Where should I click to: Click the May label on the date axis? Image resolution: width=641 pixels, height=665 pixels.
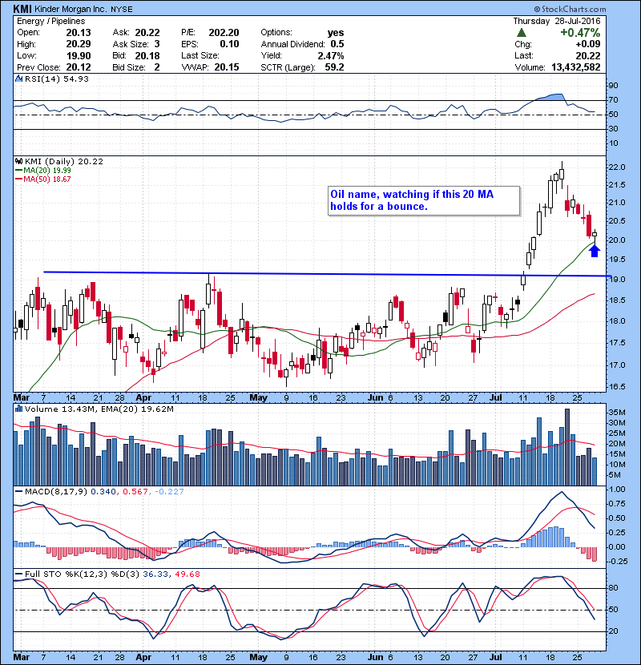click(258, 397)
